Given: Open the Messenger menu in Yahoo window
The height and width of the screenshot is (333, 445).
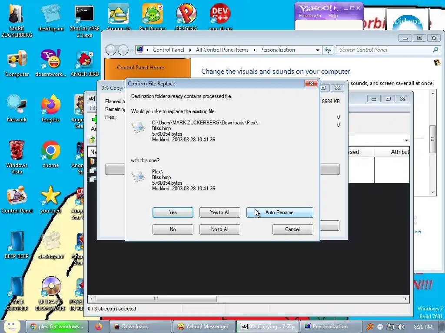Looking at the screenshot, I should [310, 16].
